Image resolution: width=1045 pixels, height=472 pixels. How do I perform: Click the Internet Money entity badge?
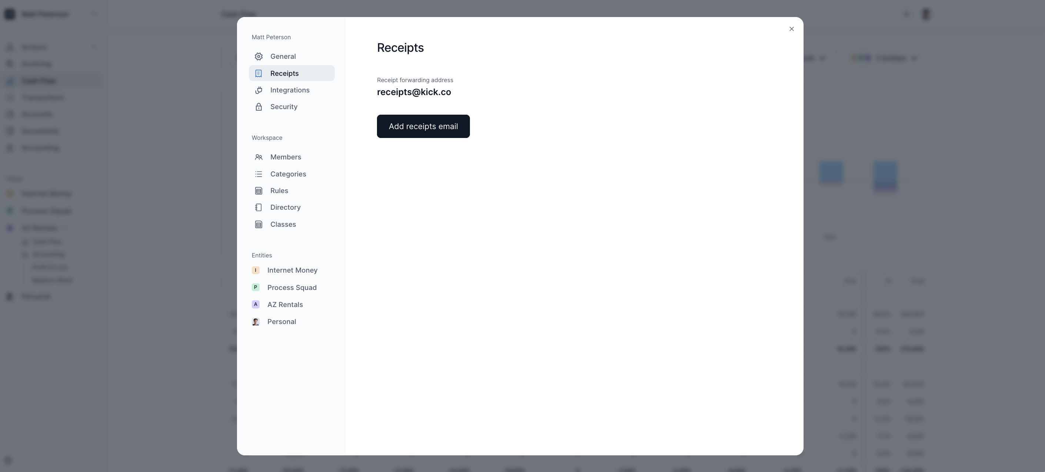pyautogui.click(x=256, y=270)
